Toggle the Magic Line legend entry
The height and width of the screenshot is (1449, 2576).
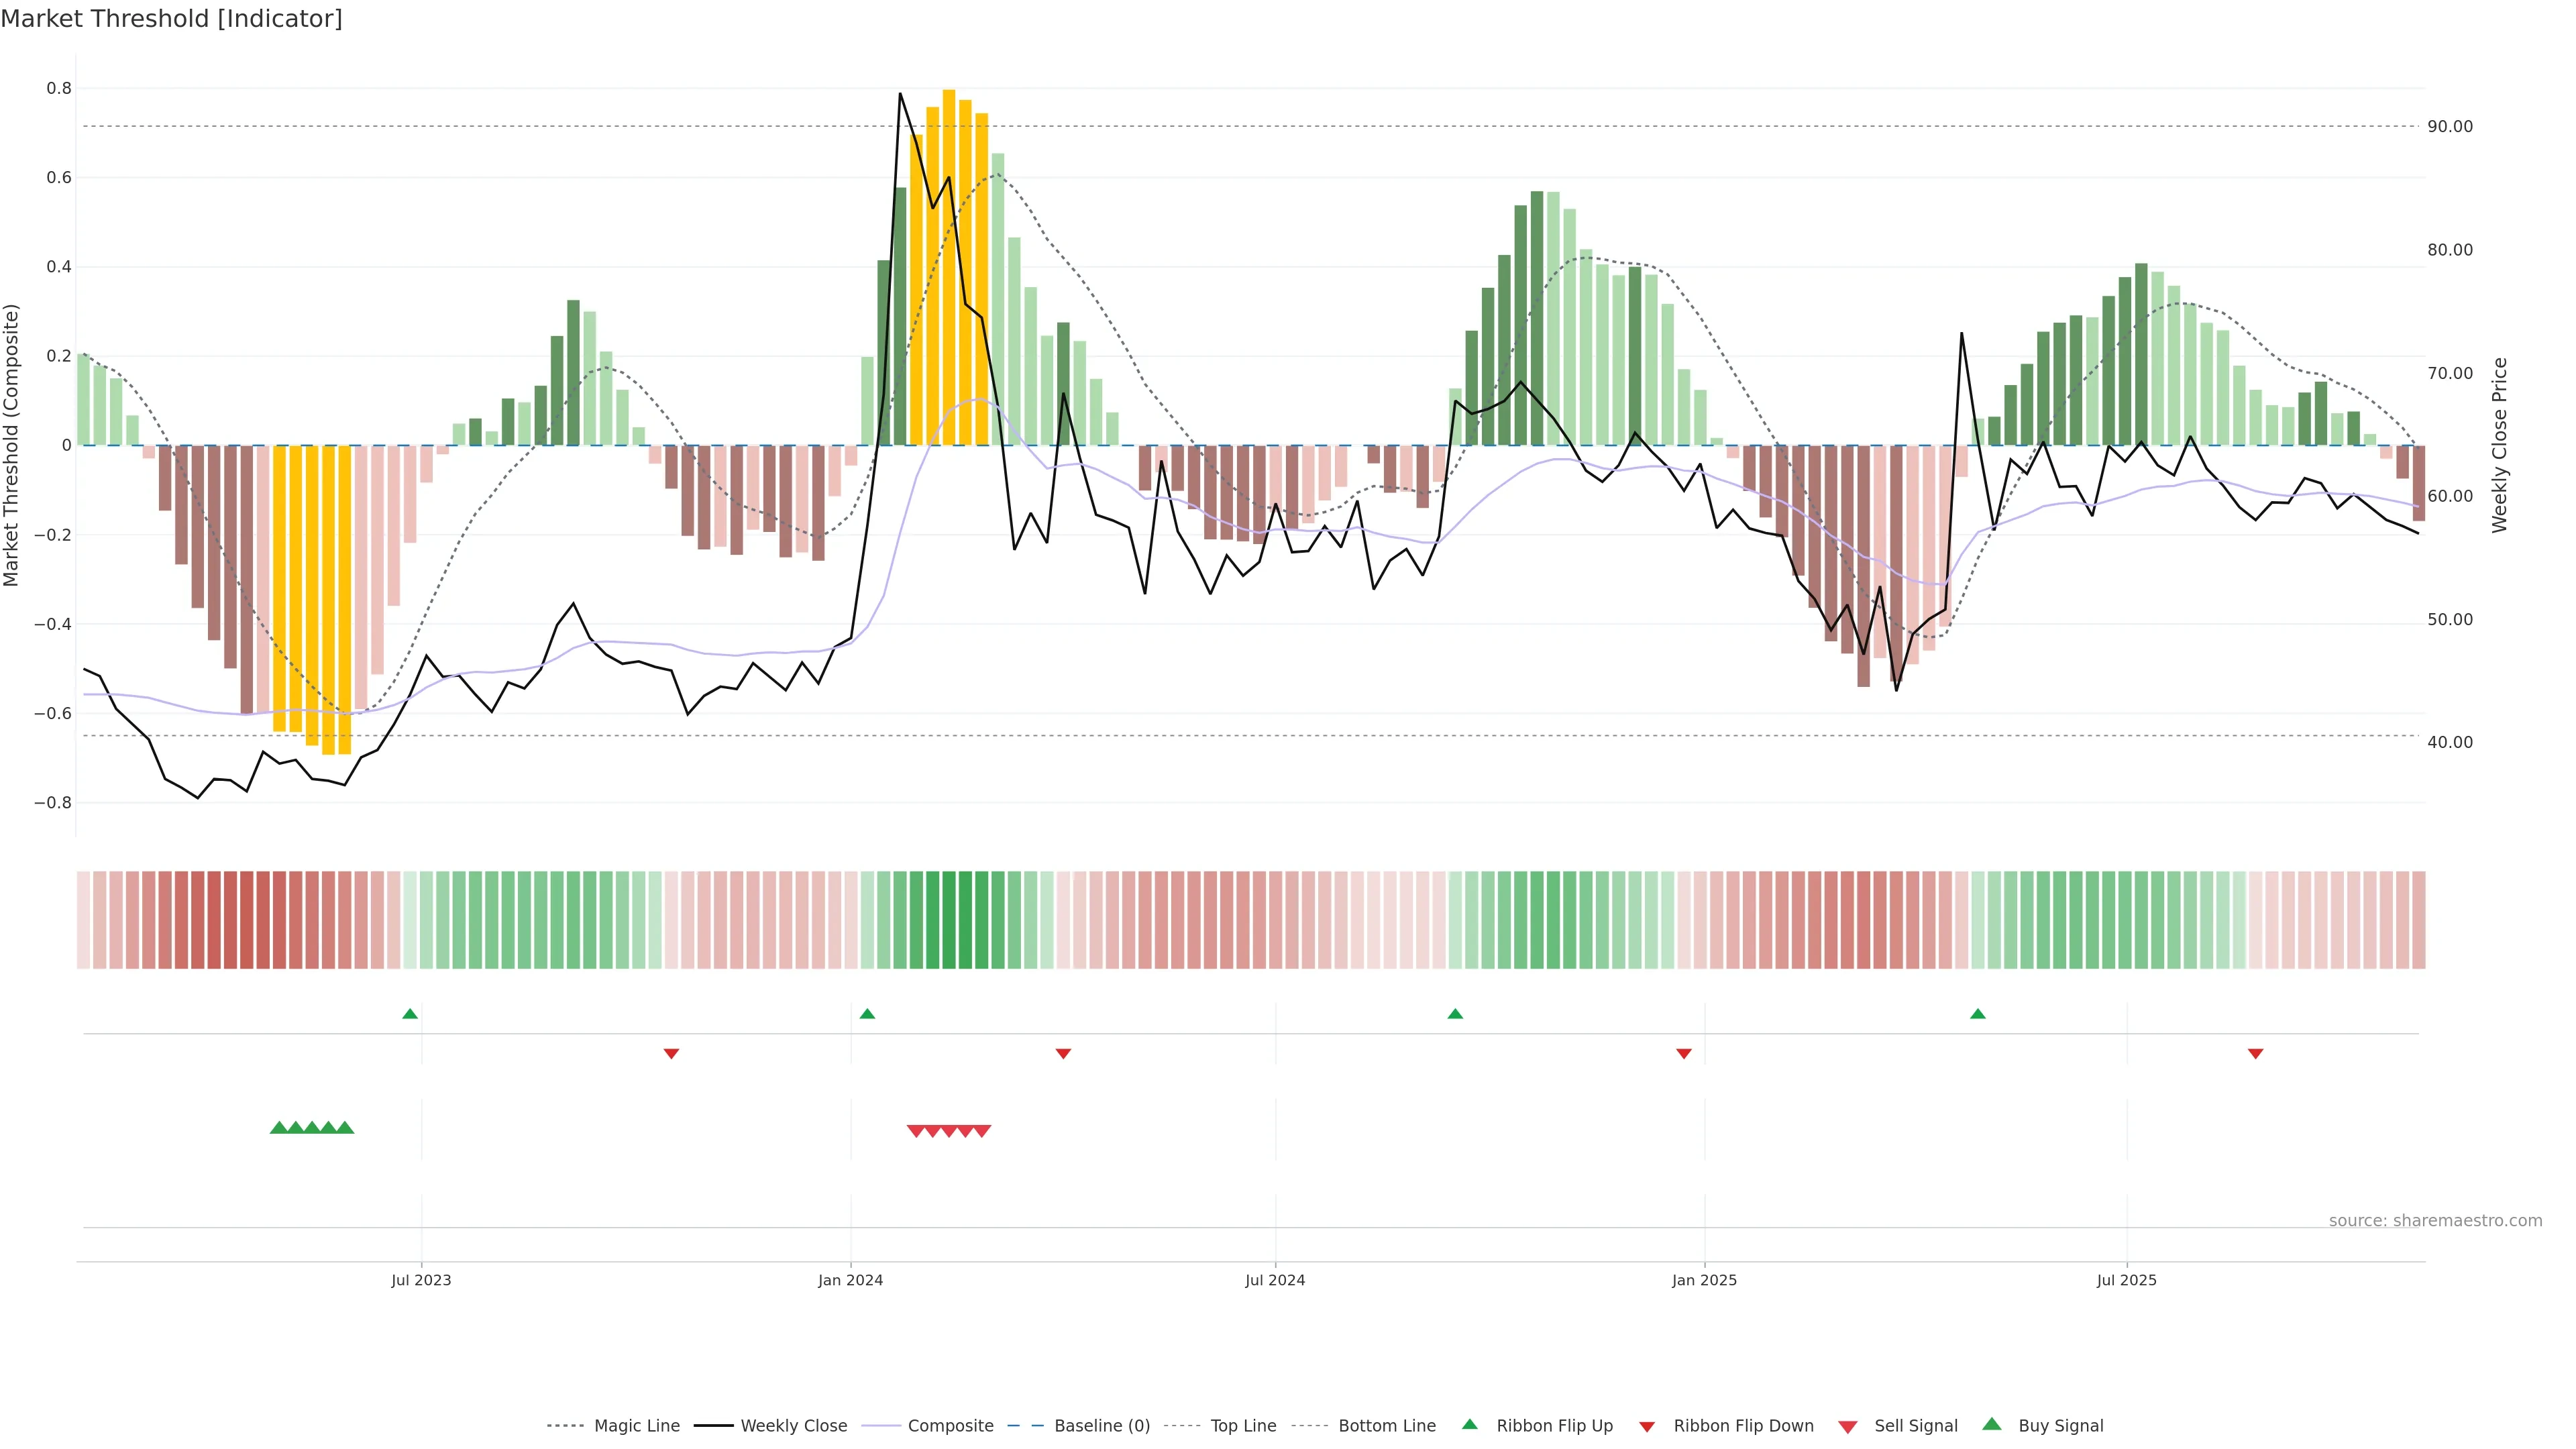pos(636,1426)
